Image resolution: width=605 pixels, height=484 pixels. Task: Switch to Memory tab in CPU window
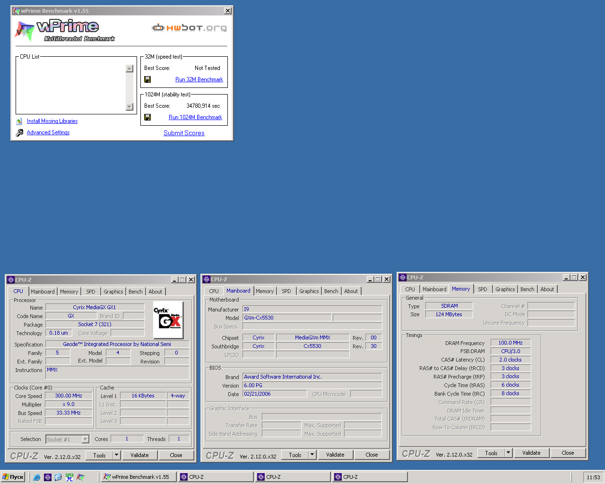click(69, 292)
